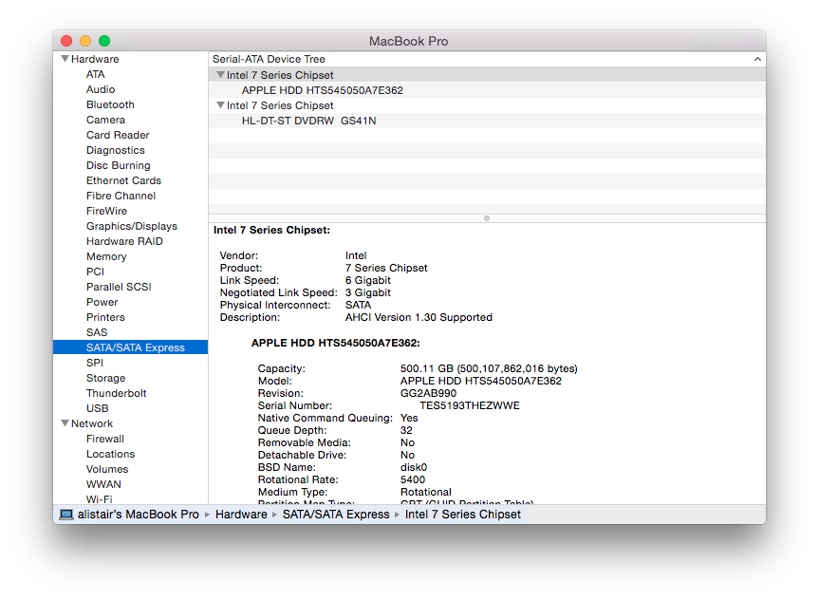Screen dimensions: 819x600
Task: Open Card Reader category
Action: (118, 135)
